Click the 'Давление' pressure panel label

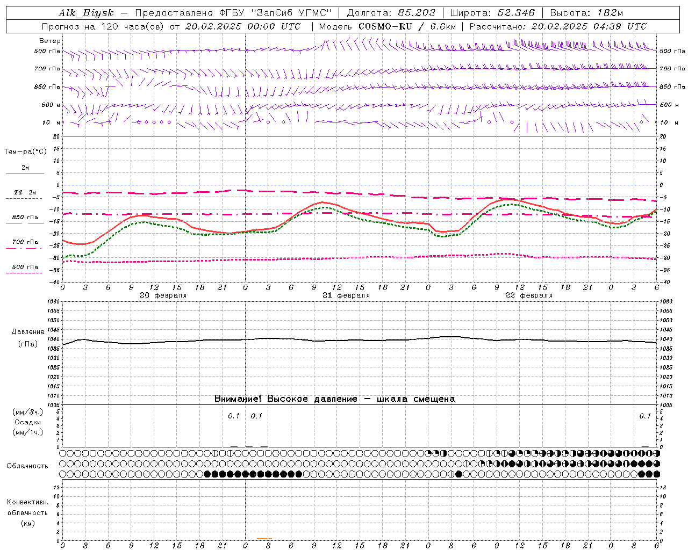coord(28,332)
